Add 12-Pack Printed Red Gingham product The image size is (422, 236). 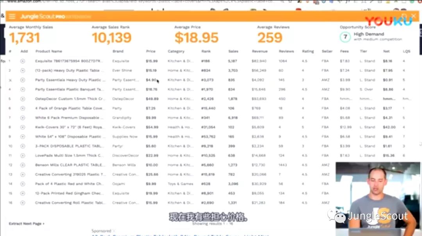click(23, 193)
